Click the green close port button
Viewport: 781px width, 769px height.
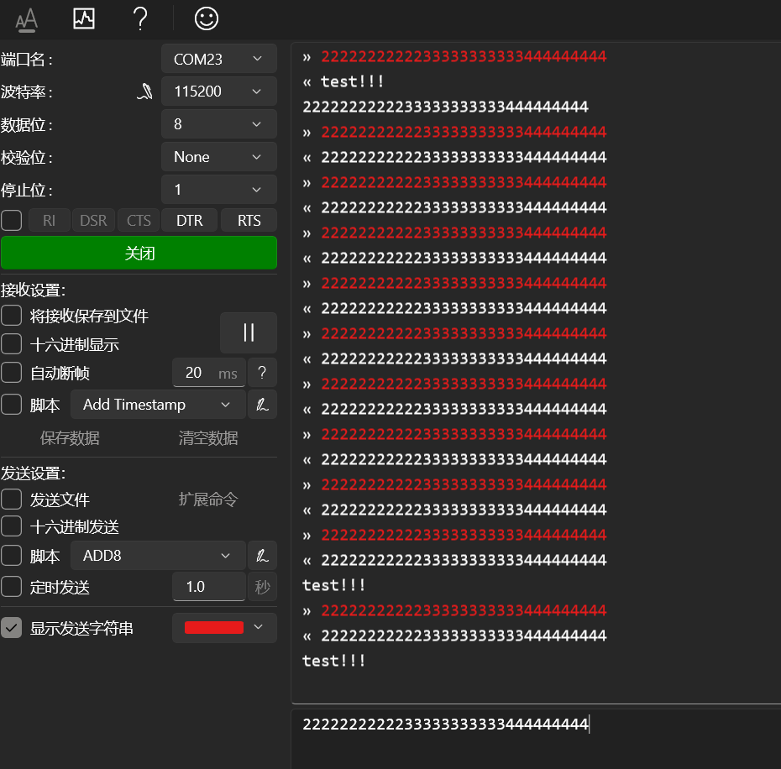(139, 254)
